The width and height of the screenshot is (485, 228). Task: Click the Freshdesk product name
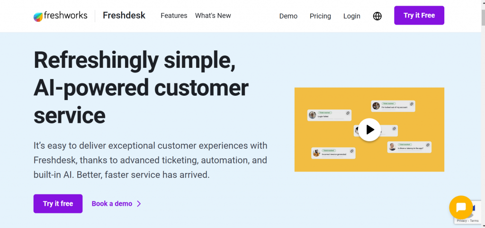[x=124, y=16]
